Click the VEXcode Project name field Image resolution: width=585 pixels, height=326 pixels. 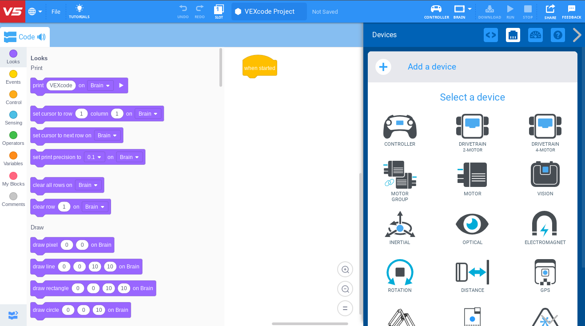pyautogui.click(x=269, y=12)
